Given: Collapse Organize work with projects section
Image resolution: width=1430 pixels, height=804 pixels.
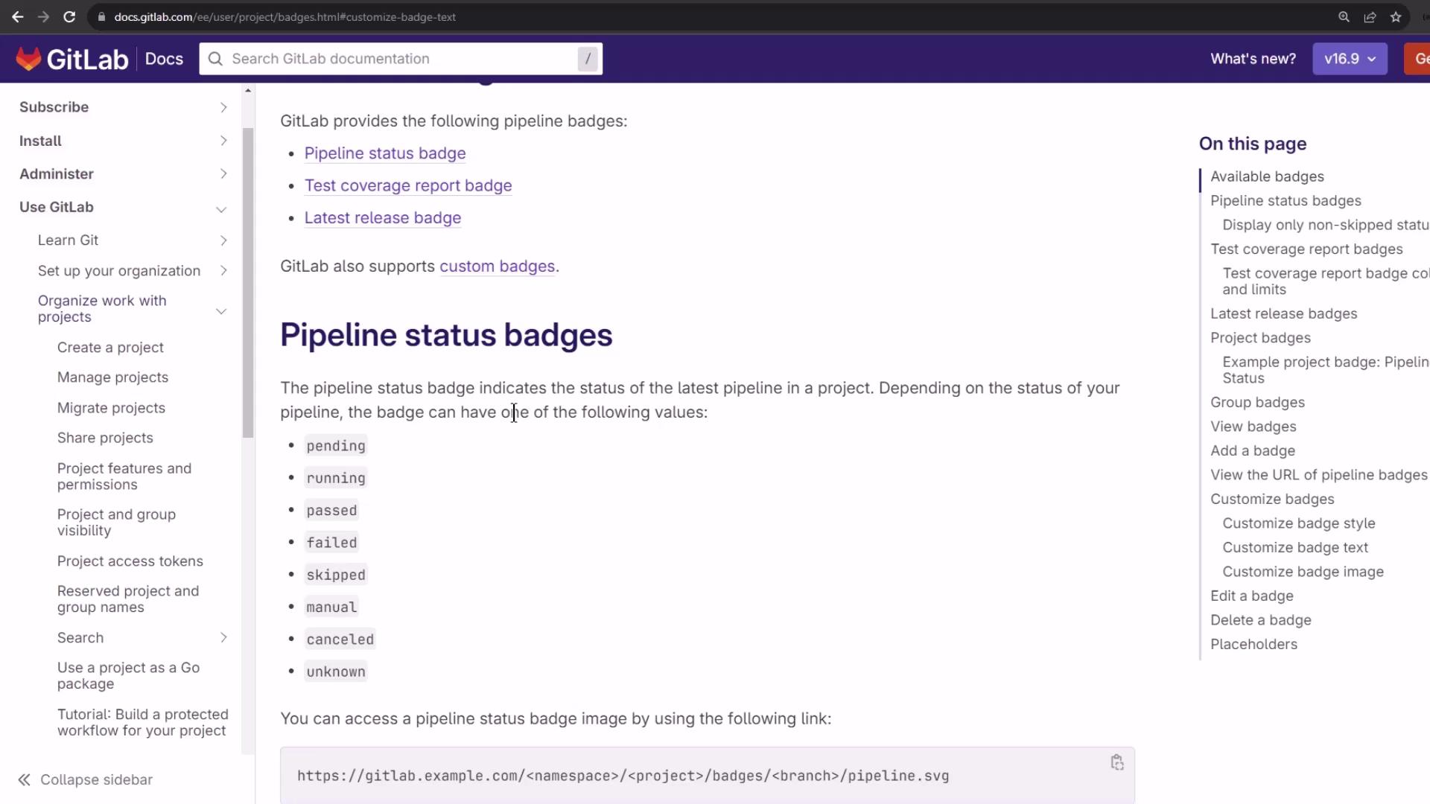Looking at the screenshot, I should click(x=221, y=311).
